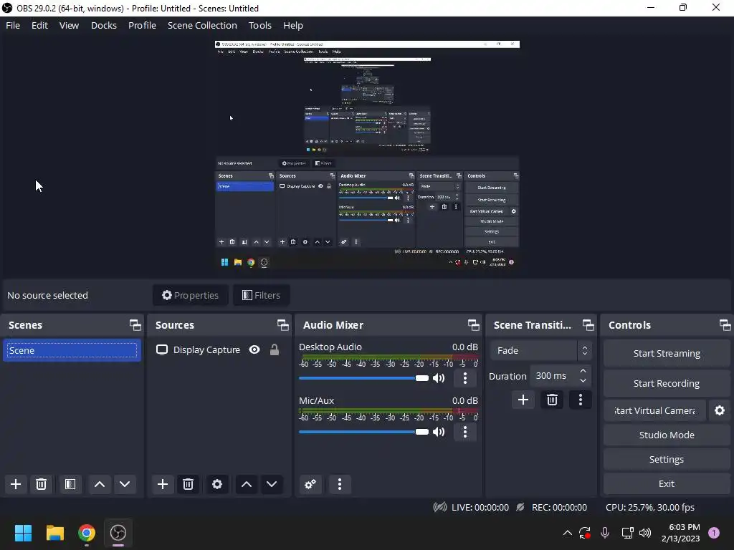Click Start Recording button

coord(667,384)
